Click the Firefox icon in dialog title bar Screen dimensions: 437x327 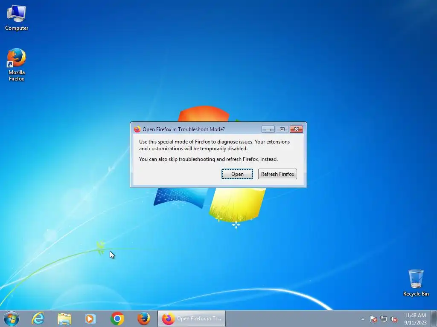click(137, 129)
